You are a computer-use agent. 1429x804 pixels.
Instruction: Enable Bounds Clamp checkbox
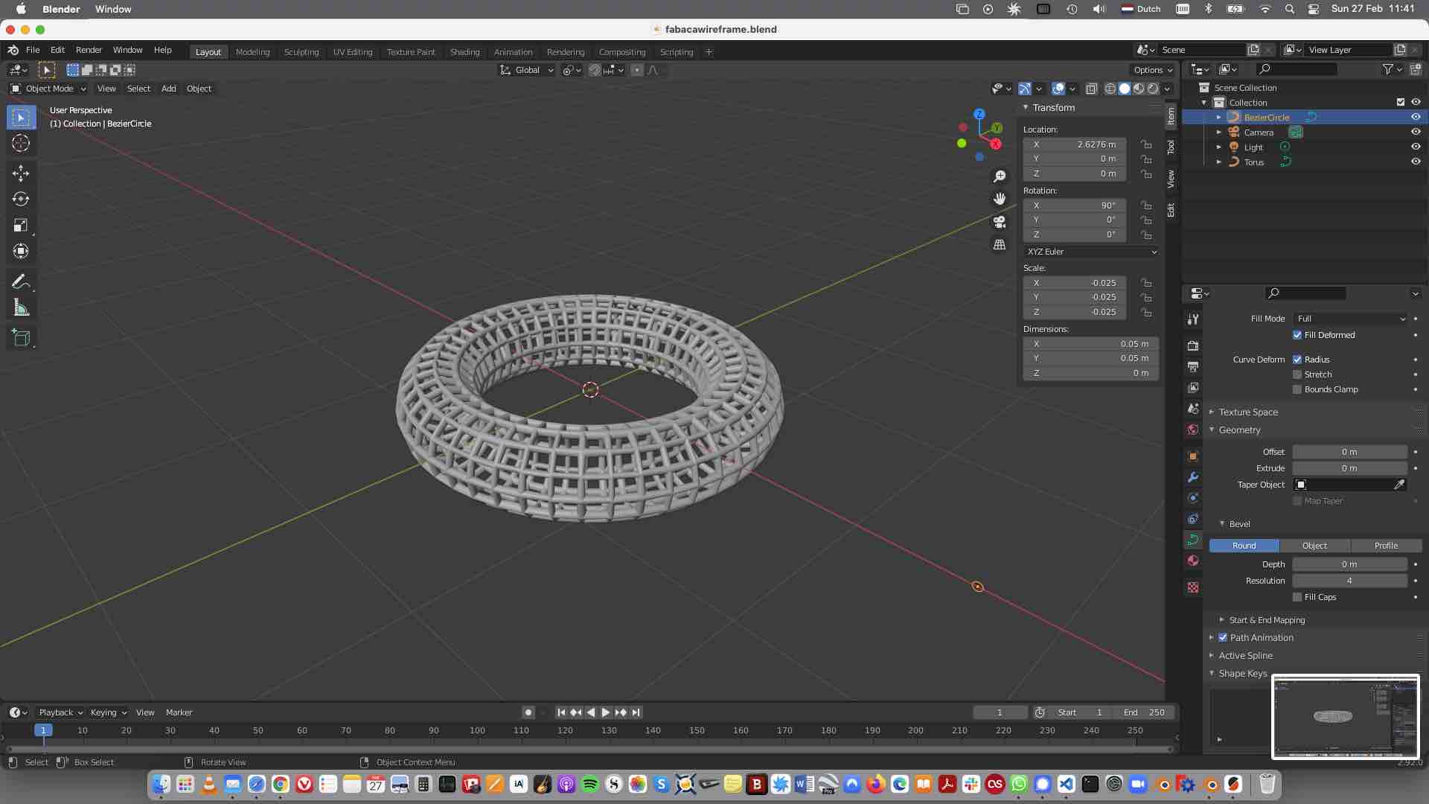[1297, 389]
